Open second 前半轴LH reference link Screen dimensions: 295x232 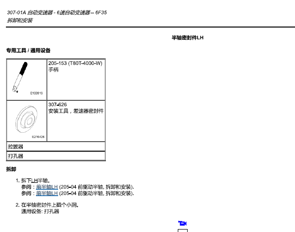[47, 193]
